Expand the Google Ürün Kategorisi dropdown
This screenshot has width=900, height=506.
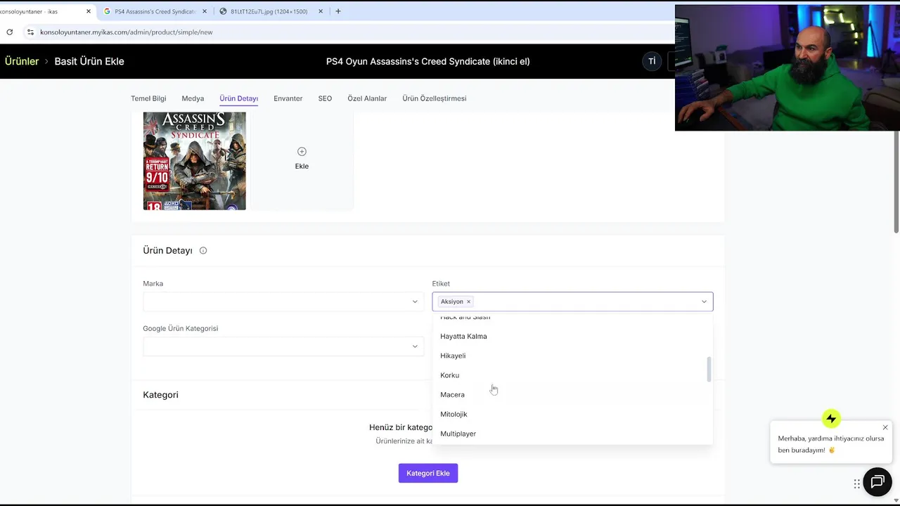(x=283, y=346)
